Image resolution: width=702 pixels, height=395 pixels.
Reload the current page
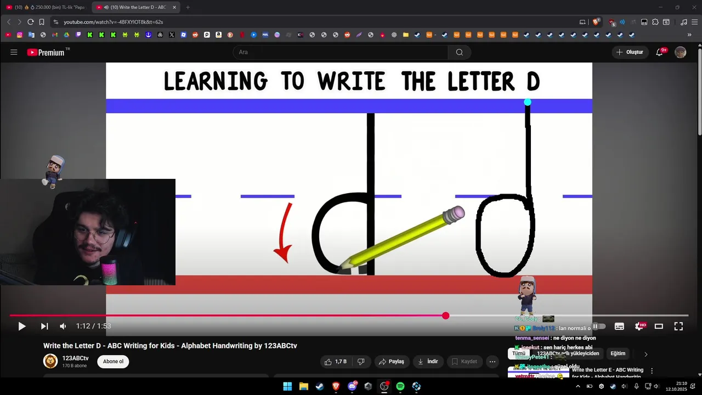30,22
